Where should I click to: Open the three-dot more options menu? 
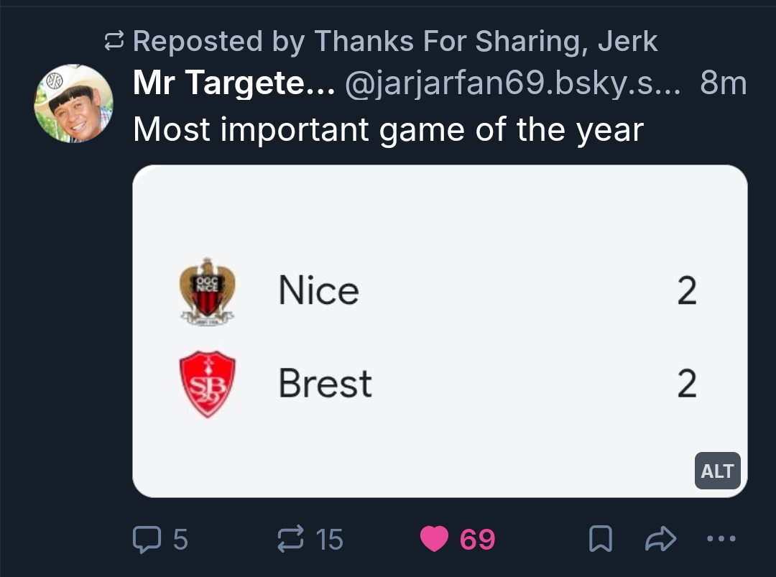pos(721,538)
